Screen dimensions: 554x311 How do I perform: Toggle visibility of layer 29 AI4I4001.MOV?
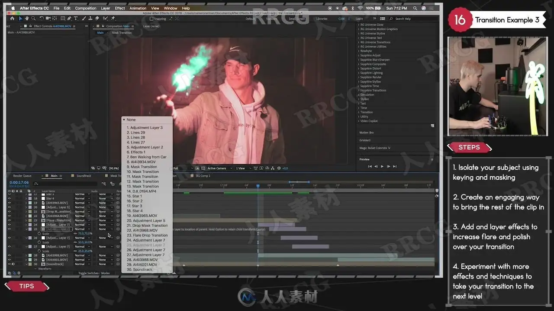[x=10, y=260]
